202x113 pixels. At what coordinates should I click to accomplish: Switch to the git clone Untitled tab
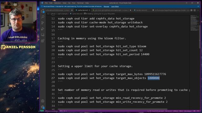[111, 10]
